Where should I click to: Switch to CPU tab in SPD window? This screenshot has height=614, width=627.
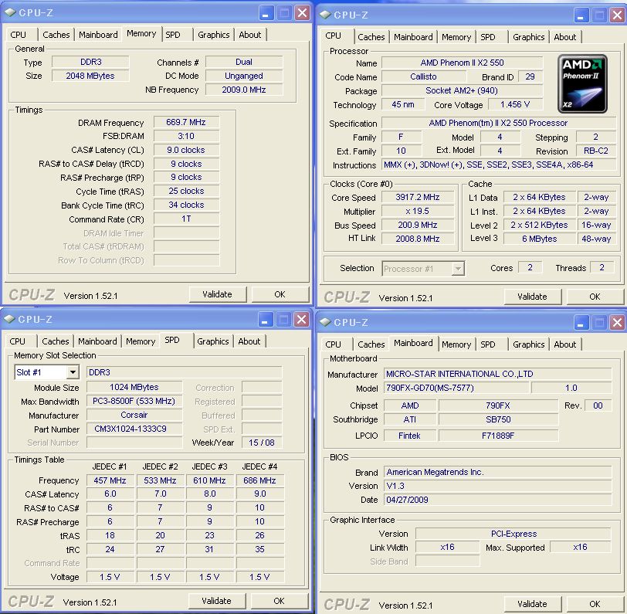point(18,341)
